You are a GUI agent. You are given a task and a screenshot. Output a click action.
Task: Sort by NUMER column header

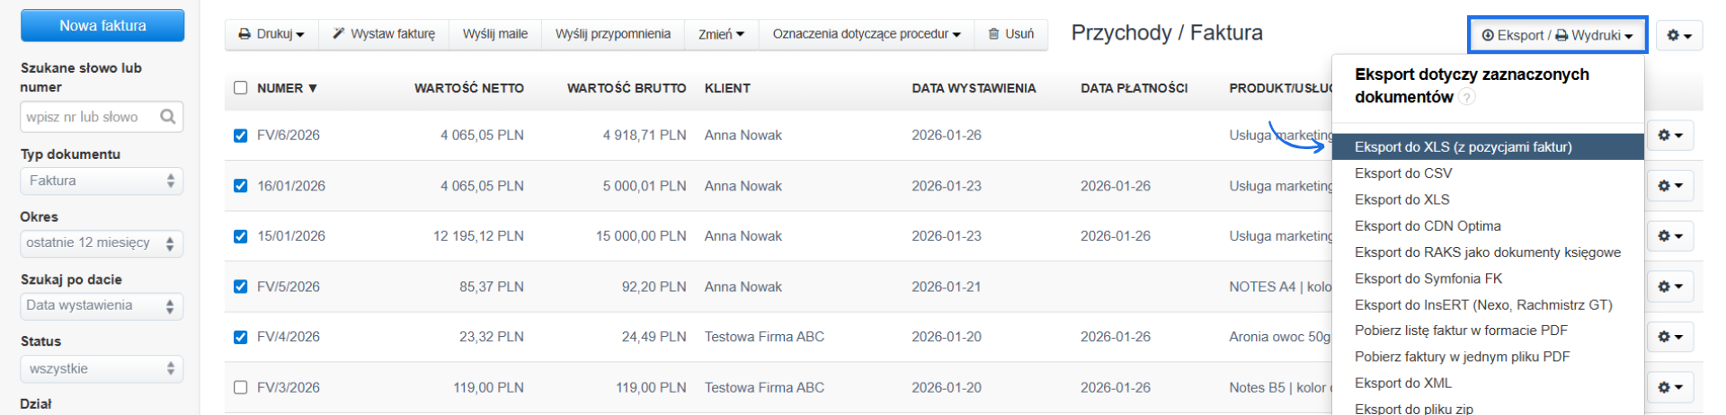tap(287, 88)
